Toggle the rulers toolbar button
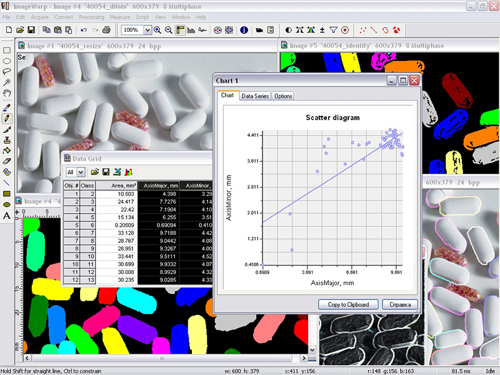Screen dimensions: 500x375 (x=180, y=30)
